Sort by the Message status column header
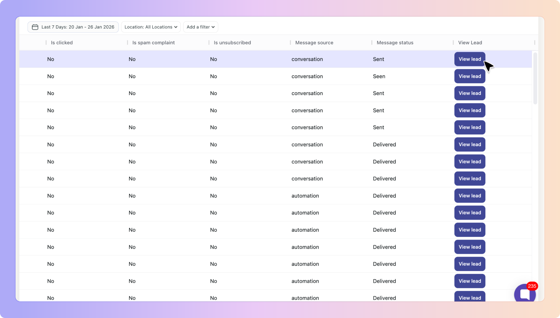The image size is (560, 318). click(x=395, y=43)
